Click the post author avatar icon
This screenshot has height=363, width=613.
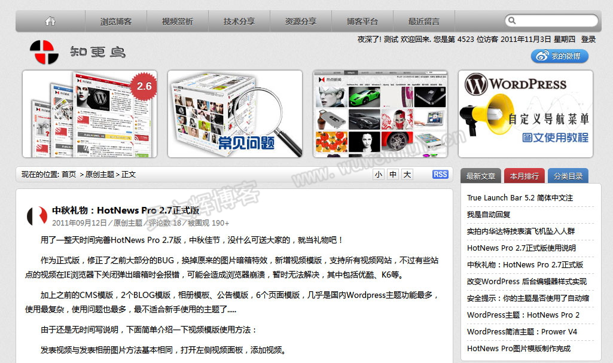(x=37, y=216)
